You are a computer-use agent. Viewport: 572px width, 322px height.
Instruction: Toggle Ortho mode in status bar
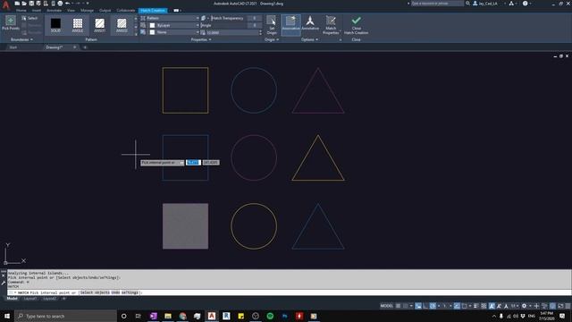(x=425, y=306)
